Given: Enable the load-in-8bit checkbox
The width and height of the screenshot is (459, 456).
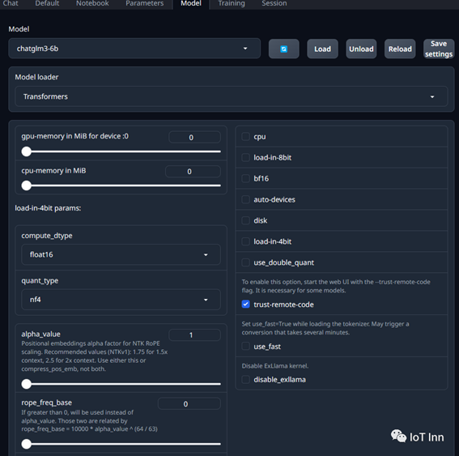Looking at the screenshot, I should [245, 158].
